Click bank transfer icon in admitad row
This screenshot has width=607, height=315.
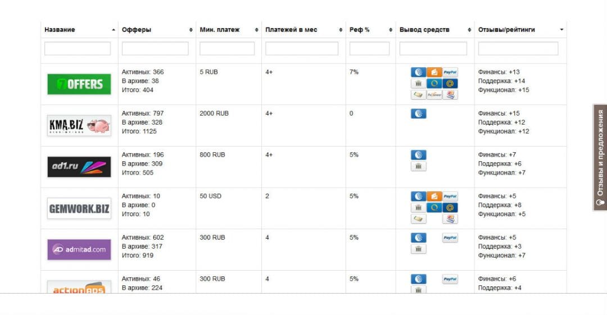[x=418, y=249]
